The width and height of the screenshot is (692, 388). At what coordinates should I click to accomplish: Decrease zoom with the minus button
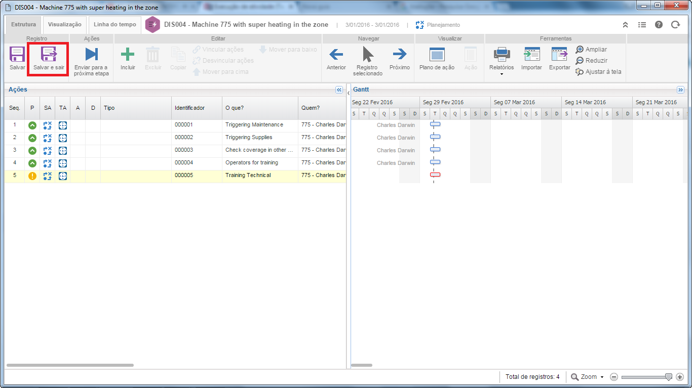click(x=614, y=377)
